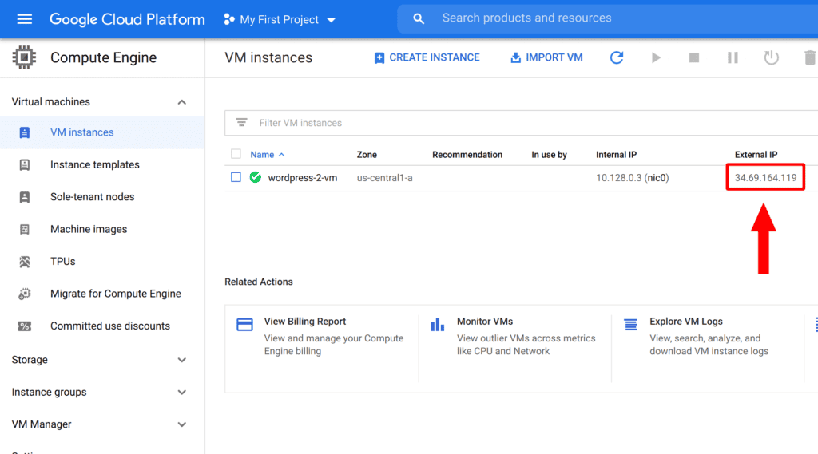
Task: Click the VM instances sidebar icon
Action: point(25,132)
